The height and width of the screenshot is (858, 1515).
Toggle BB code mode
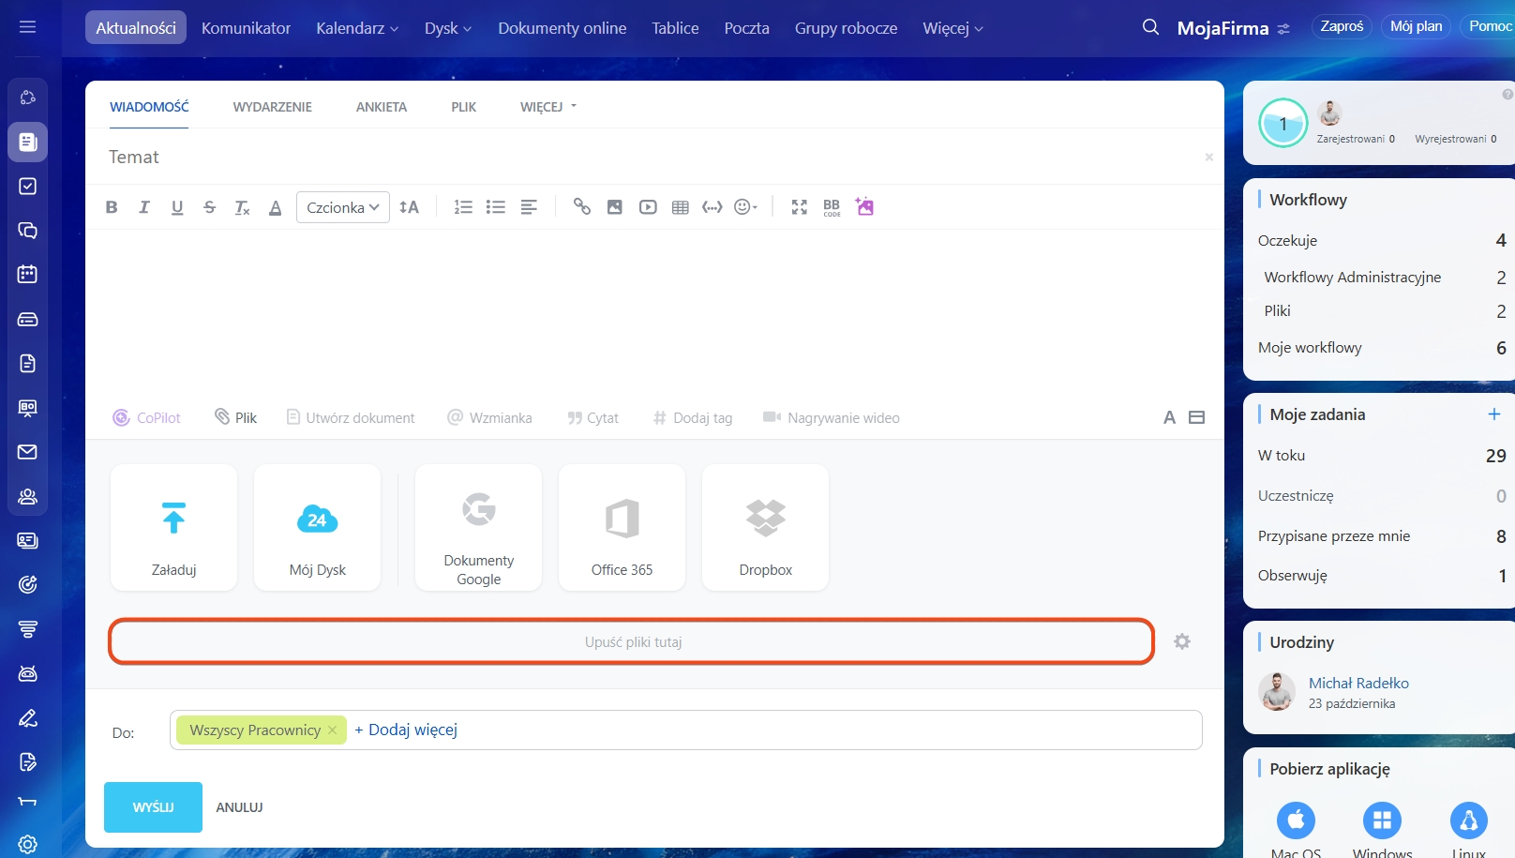click(x=832, y=207)
